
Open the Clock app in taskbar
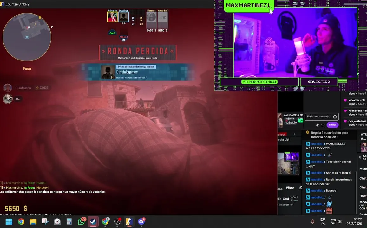pos(57,221)
